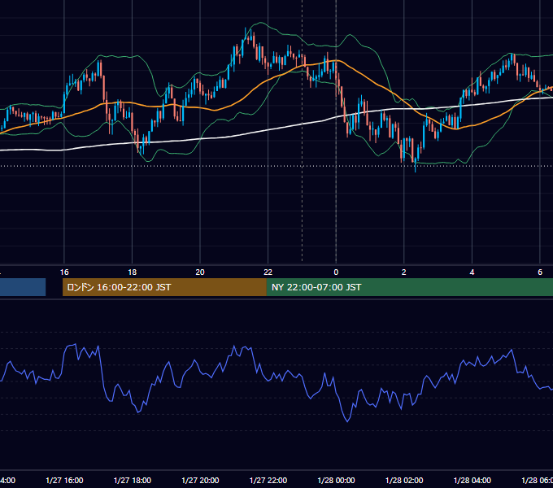Select the NY 22:00-07:00 JST session bar
Image resolution: width=553 pixels, height=488 pixels.
pos(409,287)
